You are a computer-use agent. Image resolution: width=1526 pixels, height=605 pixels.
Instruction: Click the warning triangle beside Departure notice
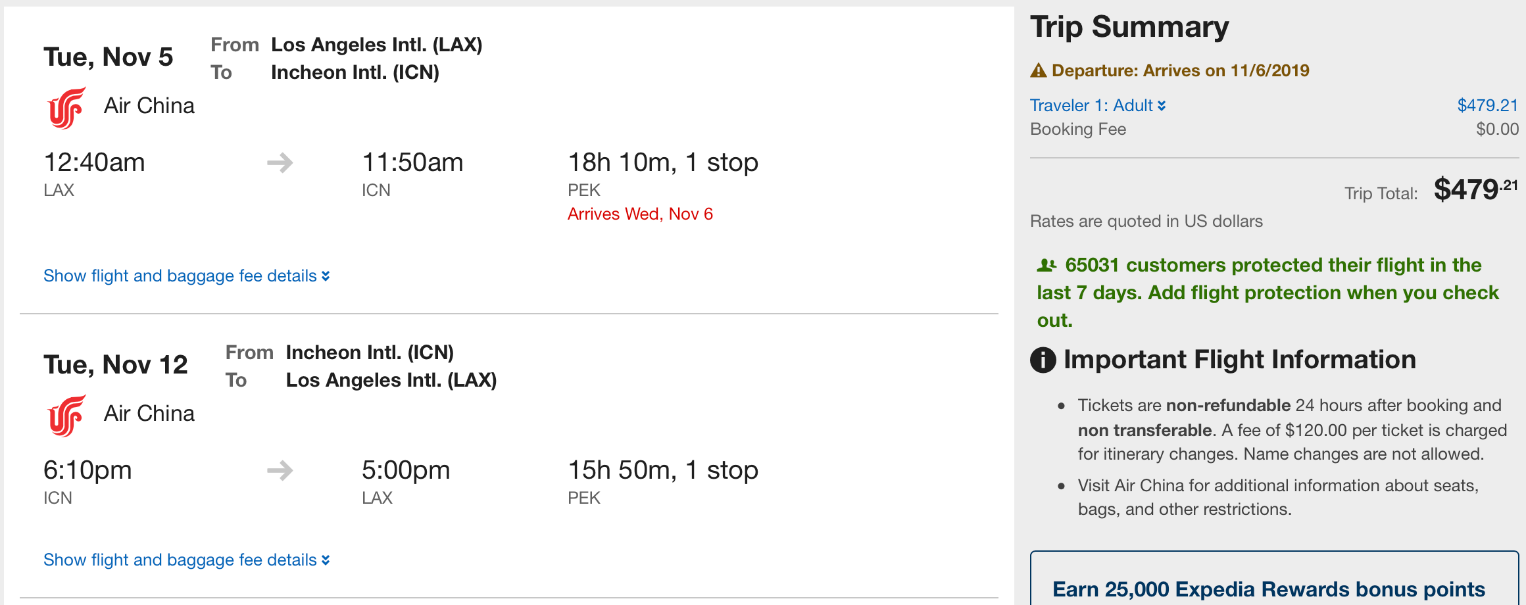click(x=1039, y=70)
